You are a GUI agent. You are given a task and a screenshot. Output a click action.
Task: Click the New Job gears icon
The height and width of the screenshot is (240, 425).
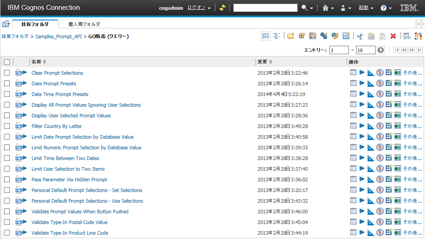[x=324, y=36]
